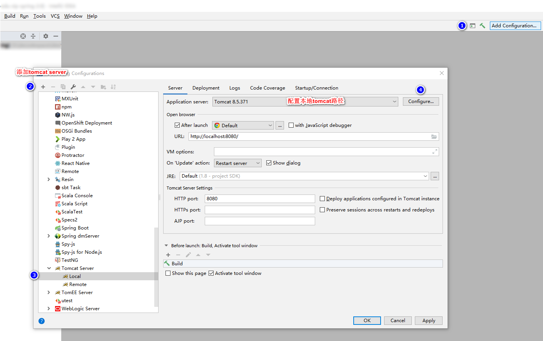
Task: Click the minus remove configuration icon
Action: pos(53,87)
